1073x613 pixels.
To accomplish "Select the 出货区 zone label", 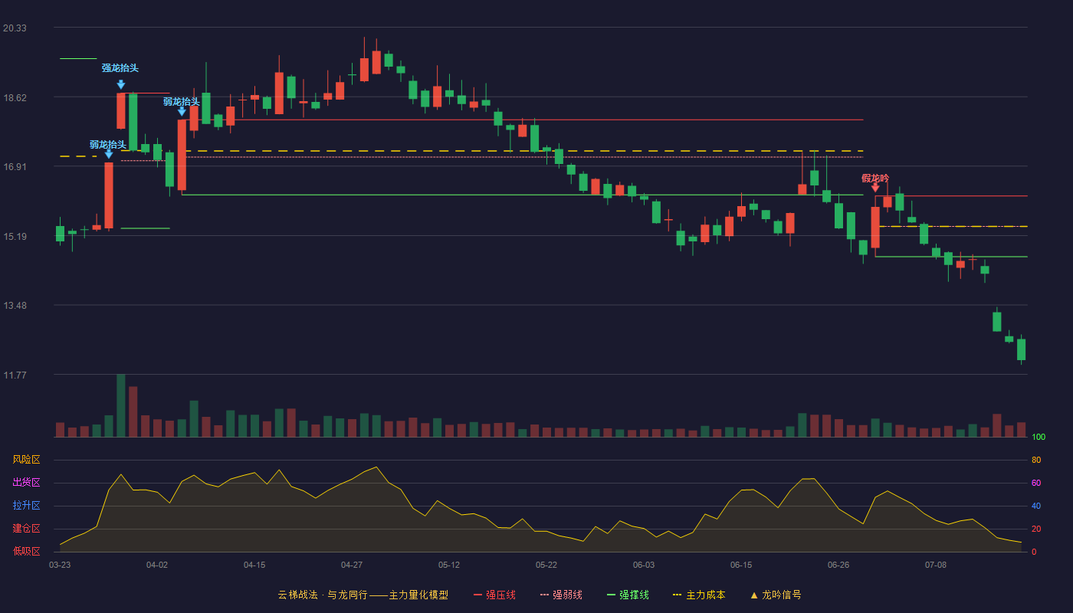I will [x=26, y=483].
